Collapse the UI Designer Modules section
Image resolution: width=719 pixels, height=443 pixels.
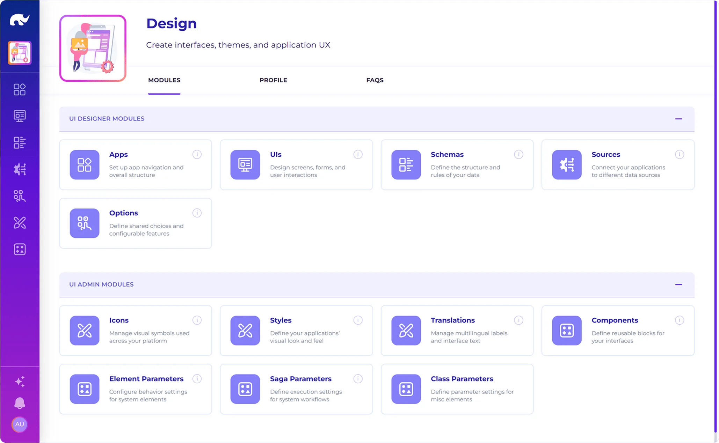pyautogui.click(x=679, y=119)
